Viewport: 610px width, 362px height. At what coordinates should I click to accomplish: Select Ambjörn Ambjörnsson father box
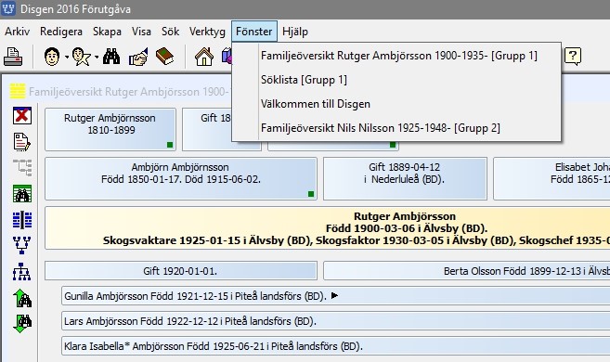coord(181,178)
